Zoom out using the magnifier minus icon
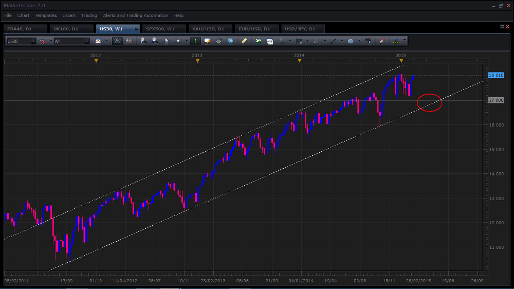 (155, 41)
